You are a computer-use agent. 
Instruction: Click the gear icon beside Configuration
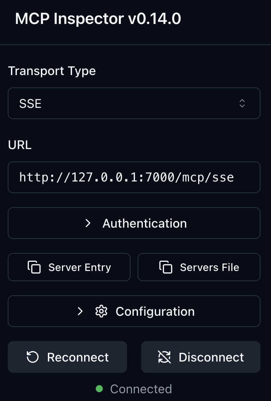click(x=101, y=311)
